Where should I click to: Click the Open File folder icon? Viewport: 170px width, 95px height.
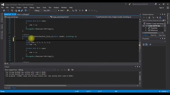[16, 11]
